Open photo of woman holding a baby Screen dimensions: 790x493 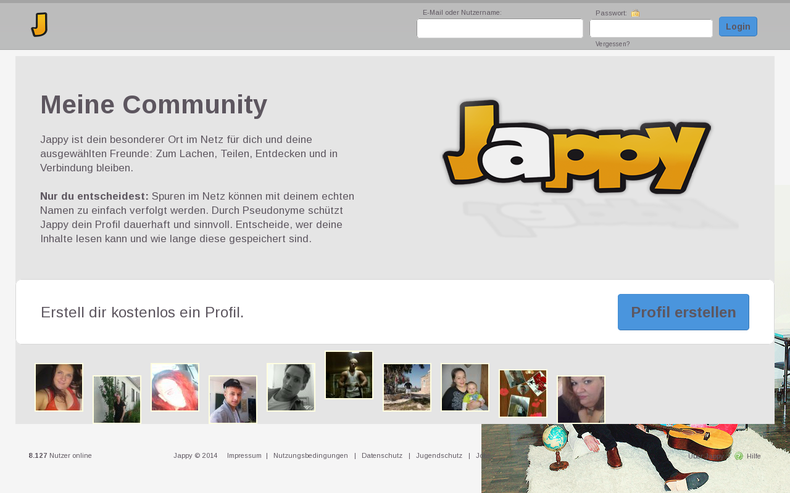coord(465,387)
